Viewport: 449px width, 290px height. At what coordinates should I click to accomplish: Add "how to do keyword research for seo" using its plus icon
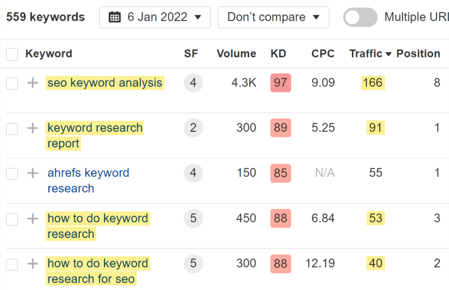[x=32, y=264]
